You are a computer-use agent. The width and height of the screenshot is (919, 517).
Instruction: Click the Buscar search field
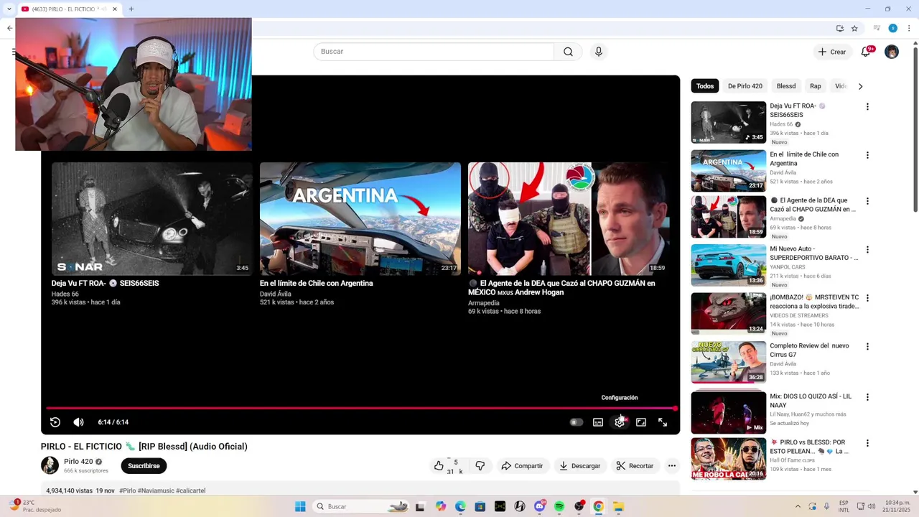point(434,52)
